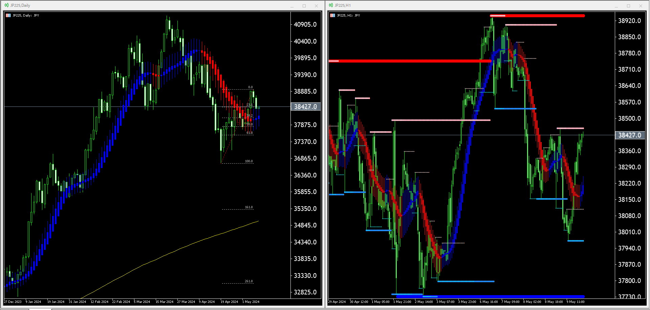This screenshot has height=310, width=650.
Task: Click the 50.0 Fibonacci level label
Action: coord(250,124)
